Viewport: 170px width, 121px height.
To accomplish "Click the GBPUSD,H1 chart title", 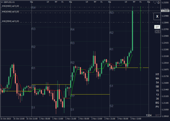I will click(9, 2).
